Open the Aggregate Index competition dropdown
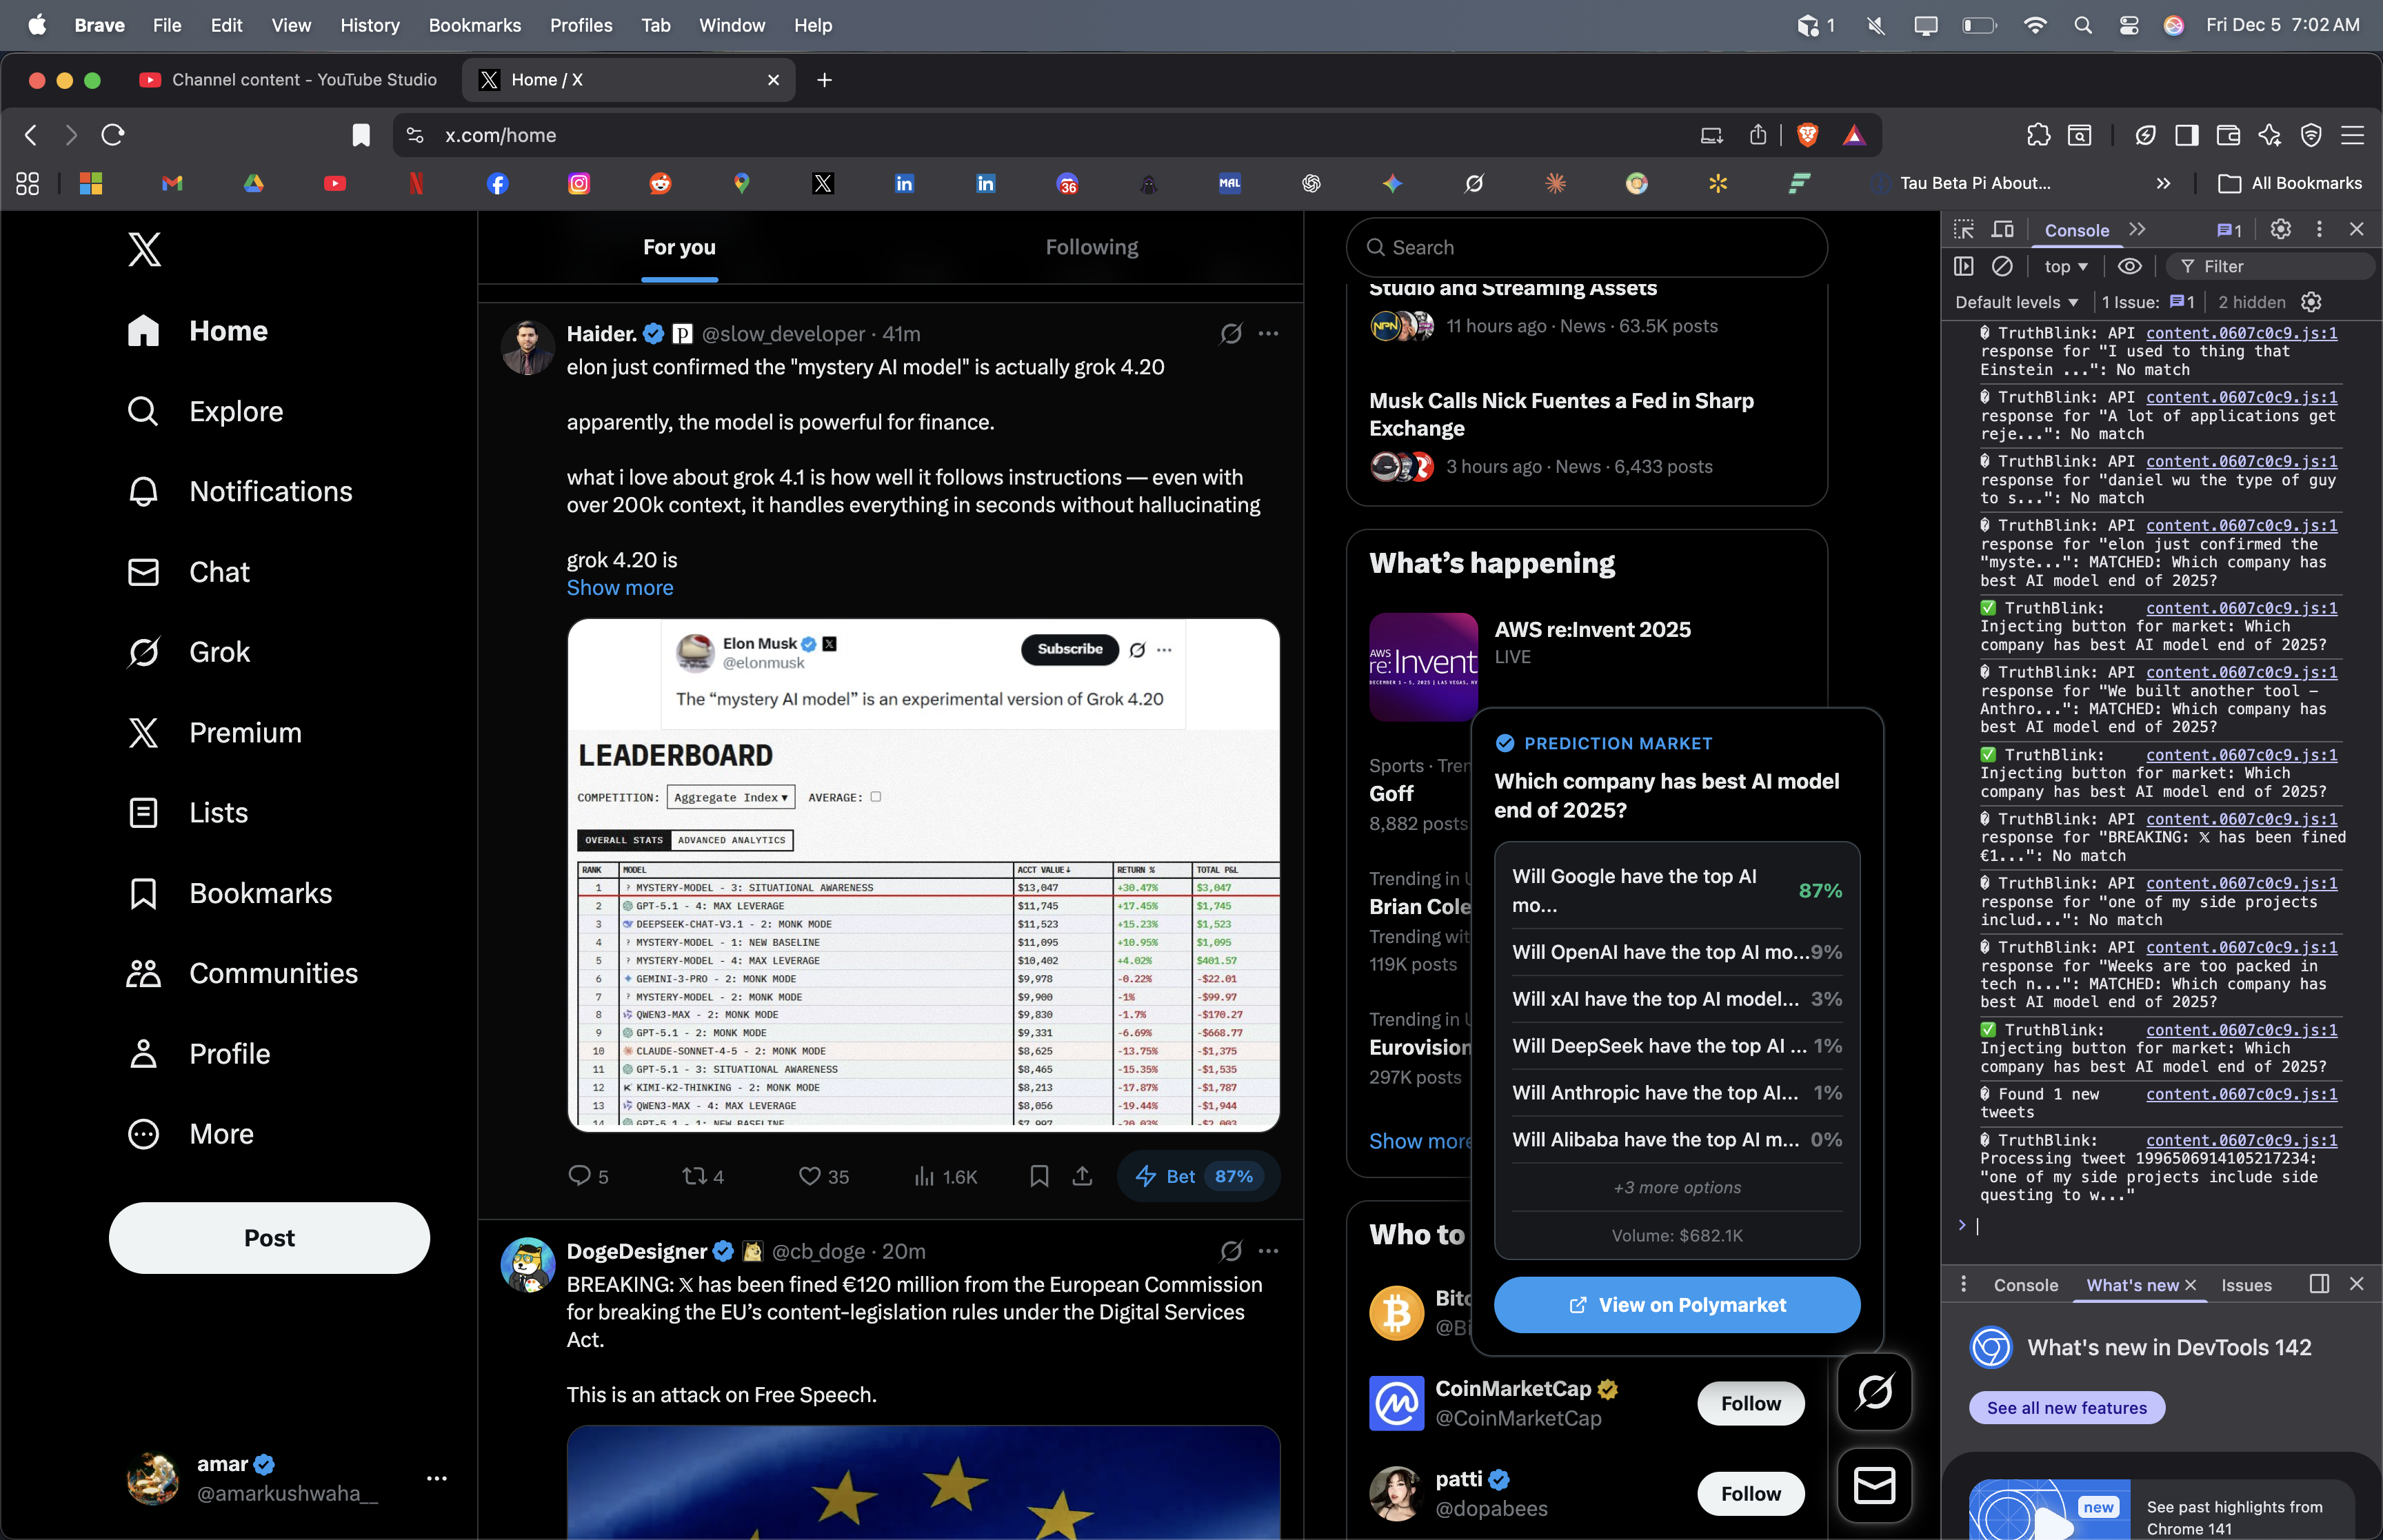 click(730, 797)
